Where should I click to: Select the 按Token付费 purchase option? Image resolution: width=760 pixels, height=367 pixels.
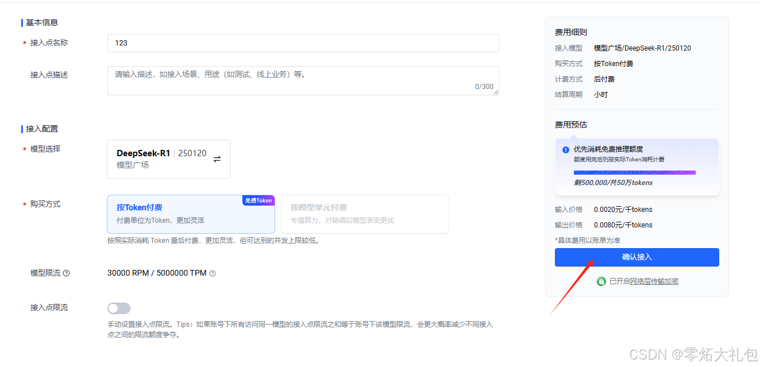point(191,214)
